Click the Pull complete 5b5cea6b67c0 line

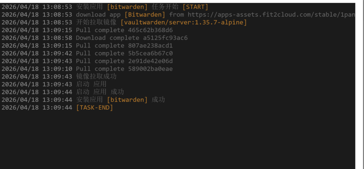tap(124, 54)
